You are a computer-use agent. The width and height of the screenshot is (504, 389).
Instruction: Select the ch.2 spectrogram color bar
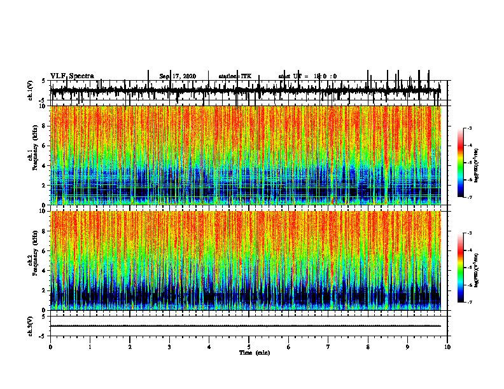click(x=460, y=268)
